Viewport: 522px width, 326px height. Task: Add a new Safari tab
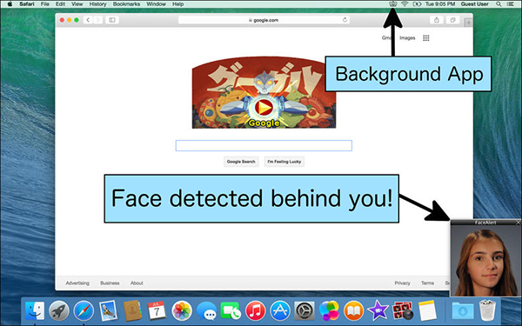click(468, 23)
